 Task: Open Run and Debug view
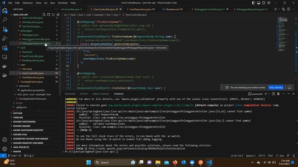(x=5, y=39)
